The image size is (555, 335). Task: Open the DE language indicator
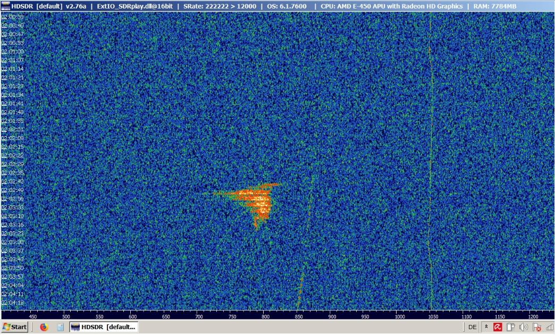473,327
